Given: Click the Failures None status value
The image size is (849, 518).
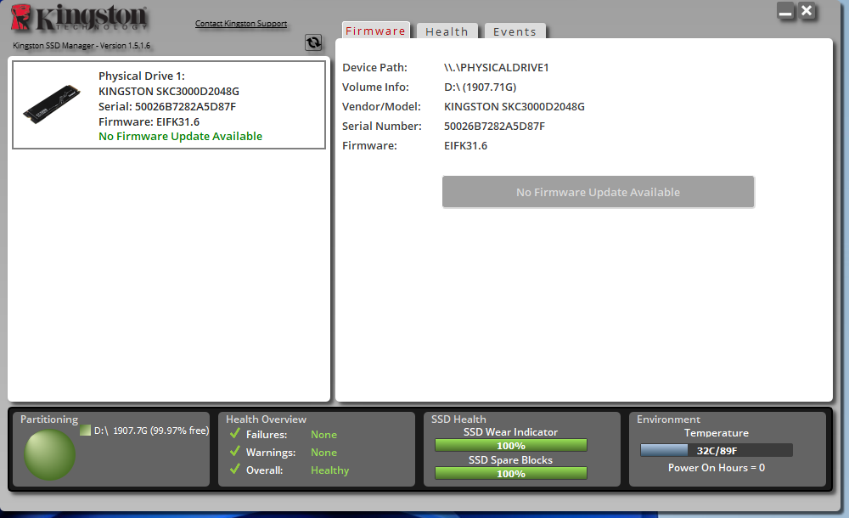Looking at the screenshot, I should pos(323,435).
